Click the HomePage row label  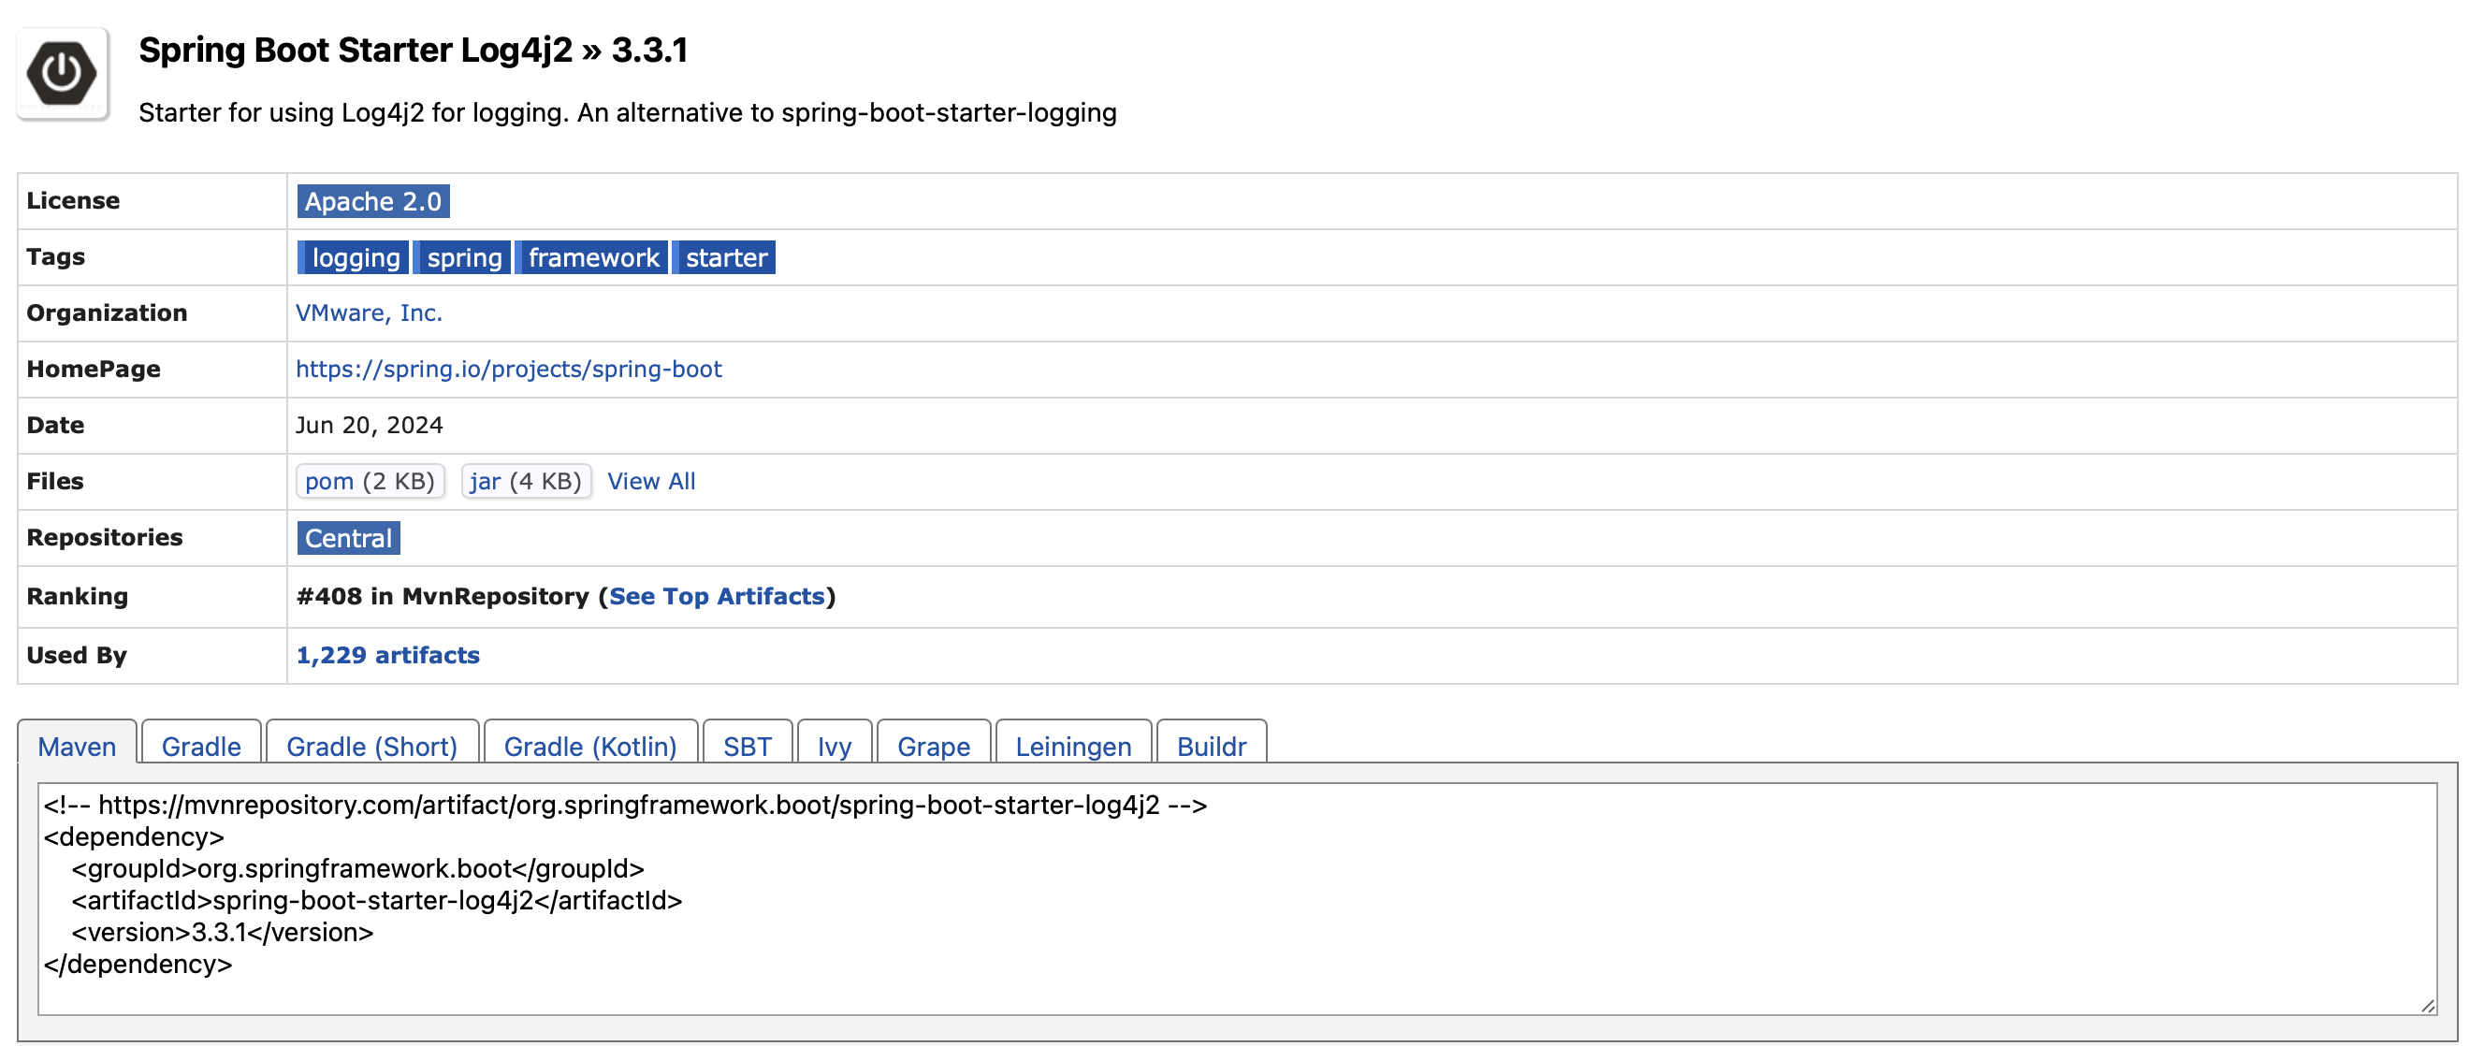tap(93, 370)
